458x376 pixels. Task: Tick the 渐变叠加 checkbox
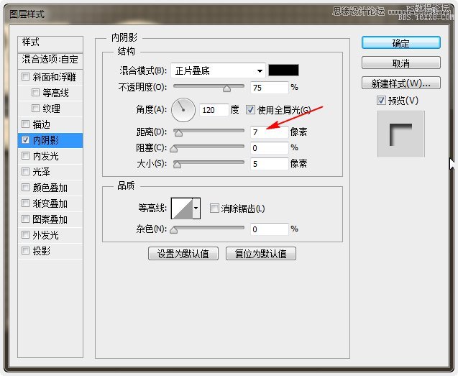[25, 203]
